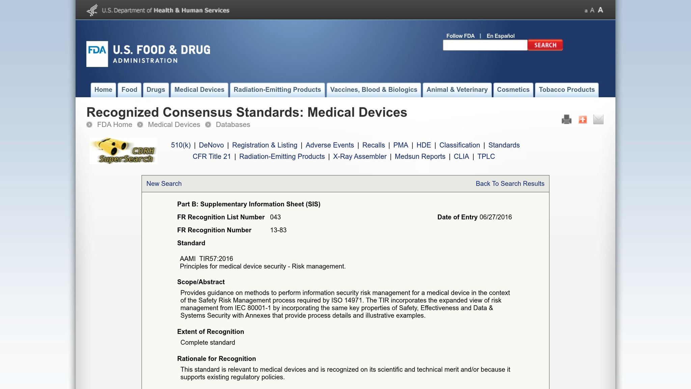Image resolution: width=691 pixels, height=389 pixels.
Task: Go to Databases breadcrumb link
Action: [x=233, y=125]
